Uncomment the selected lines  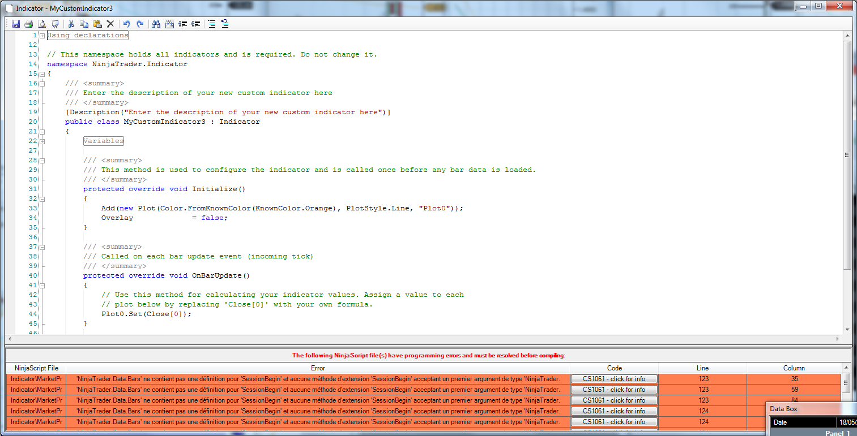[x=225, y=24]
